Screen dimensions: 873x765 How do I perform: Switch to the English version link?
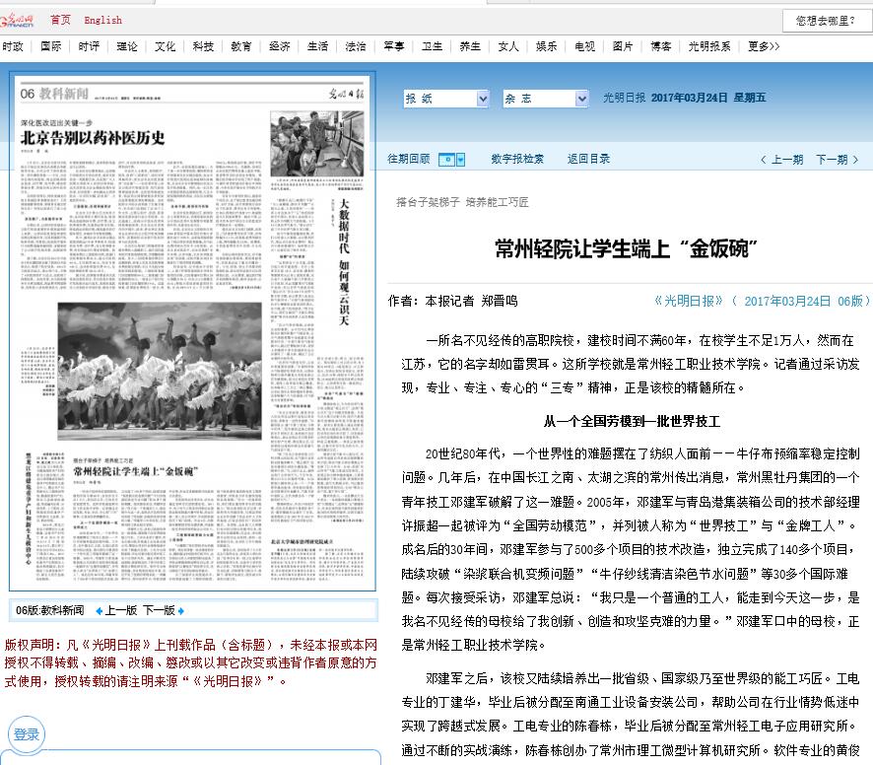click(102, 20)
